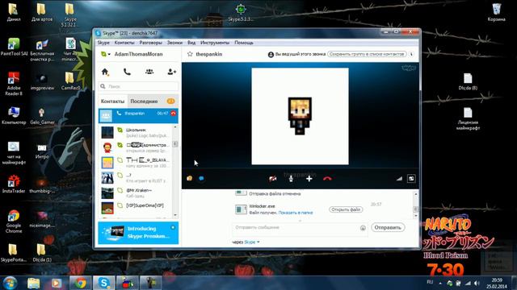Hang up from thespankin row in sidebar
This screenshot has height=290, width=517.
point(174,113)
